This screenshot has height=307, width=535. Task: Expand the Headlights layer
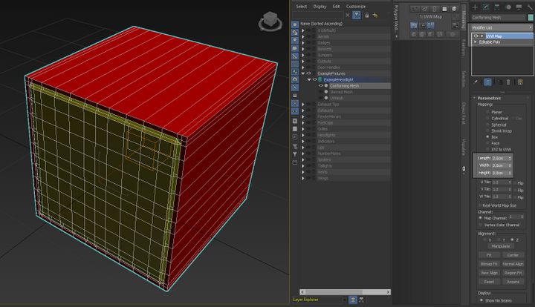pos(303,135)
